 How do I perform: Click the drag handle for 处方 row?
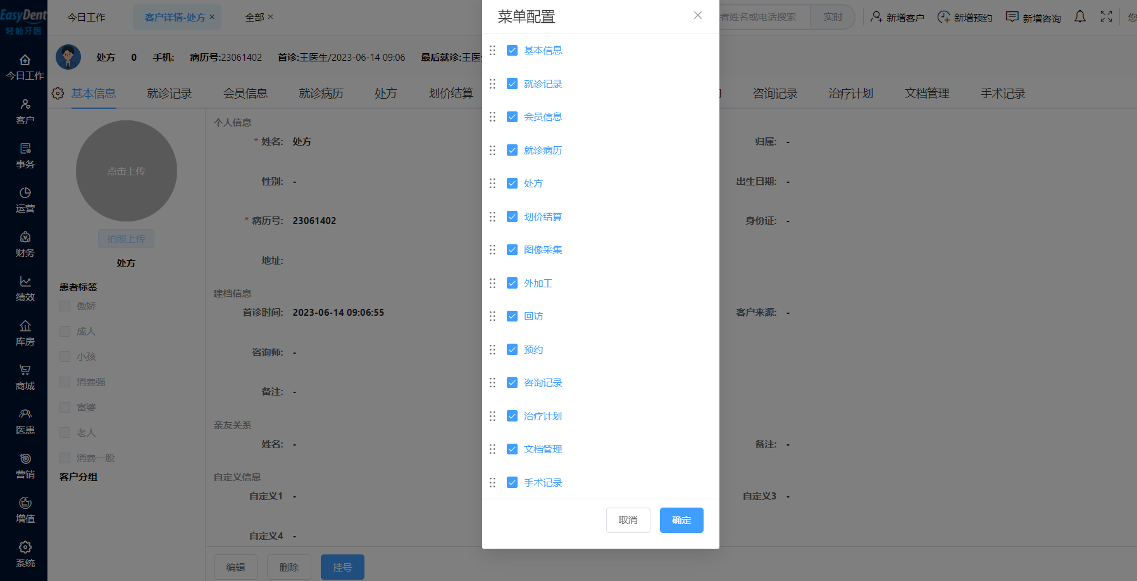tap(492, 183)
